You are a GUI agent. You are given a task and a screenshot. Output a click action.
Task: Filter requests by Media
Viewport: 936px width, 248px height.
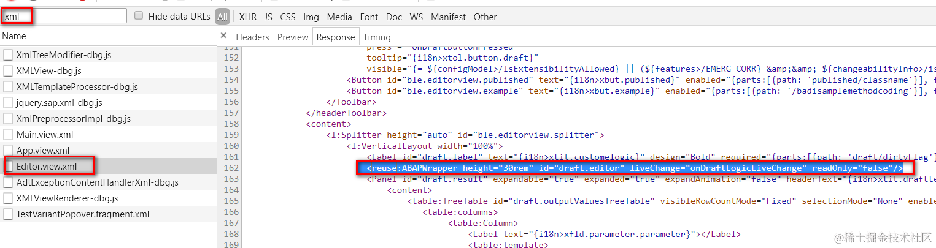tap(339, 17)
